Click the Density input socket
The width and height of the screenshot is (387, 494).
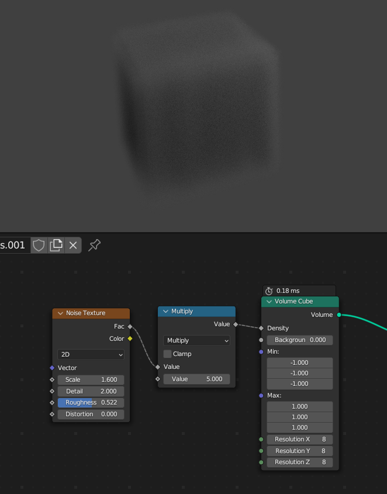click(261, 328)
